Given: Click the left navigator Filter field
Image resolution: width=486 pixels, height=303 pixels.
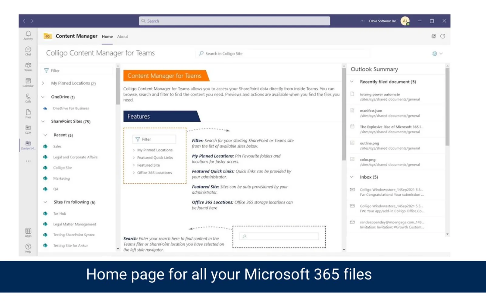Looking at the screenshot, I should (77, 71).
